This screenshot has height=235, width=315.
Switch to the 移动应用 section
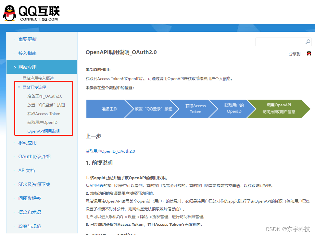[28, 143]
